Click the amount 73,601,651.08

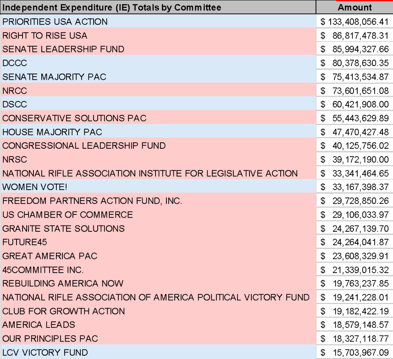point(354,90)
